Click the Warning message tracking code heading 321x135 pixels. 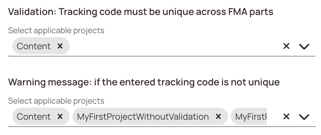coord(144,82)
